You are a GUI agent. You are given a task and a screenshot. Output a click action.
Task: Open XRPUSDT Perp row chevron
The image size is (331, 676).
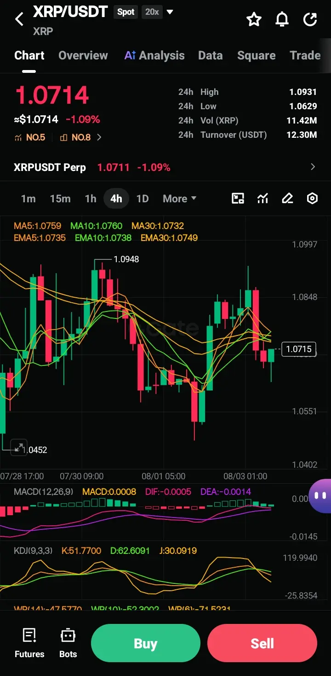(x=313, y=167)
